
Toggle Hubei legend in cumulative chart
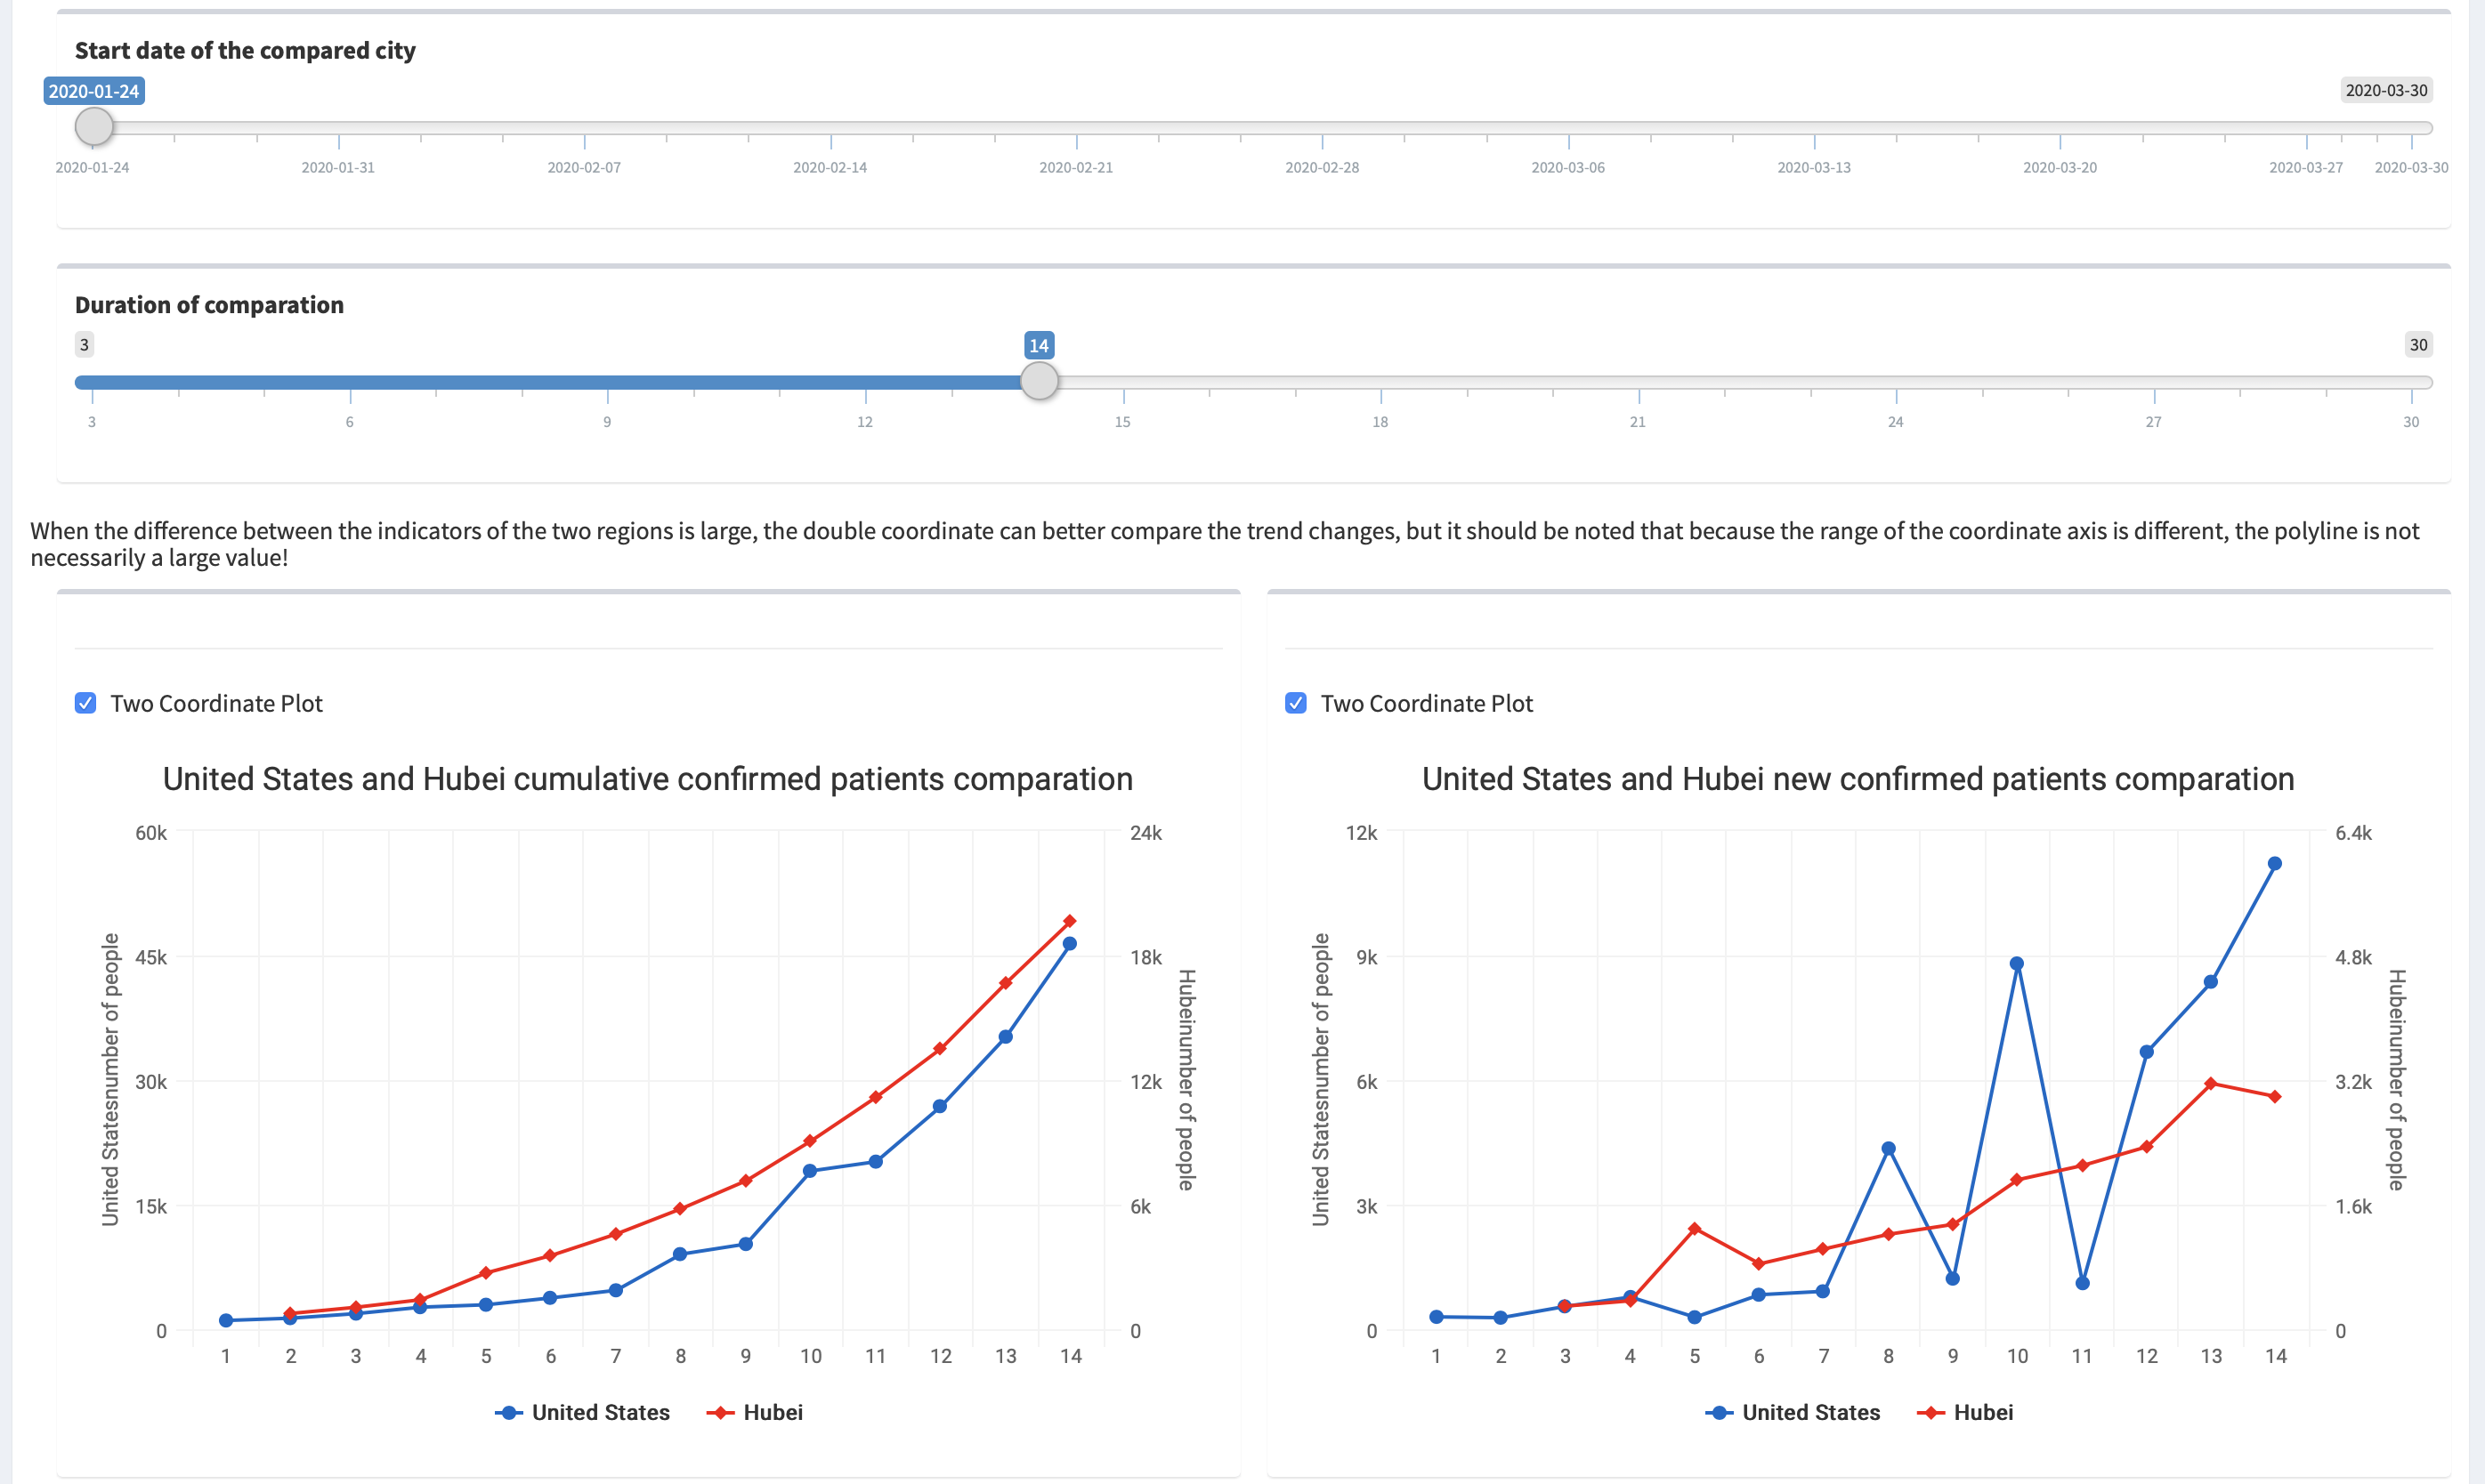click(754, 1412)
